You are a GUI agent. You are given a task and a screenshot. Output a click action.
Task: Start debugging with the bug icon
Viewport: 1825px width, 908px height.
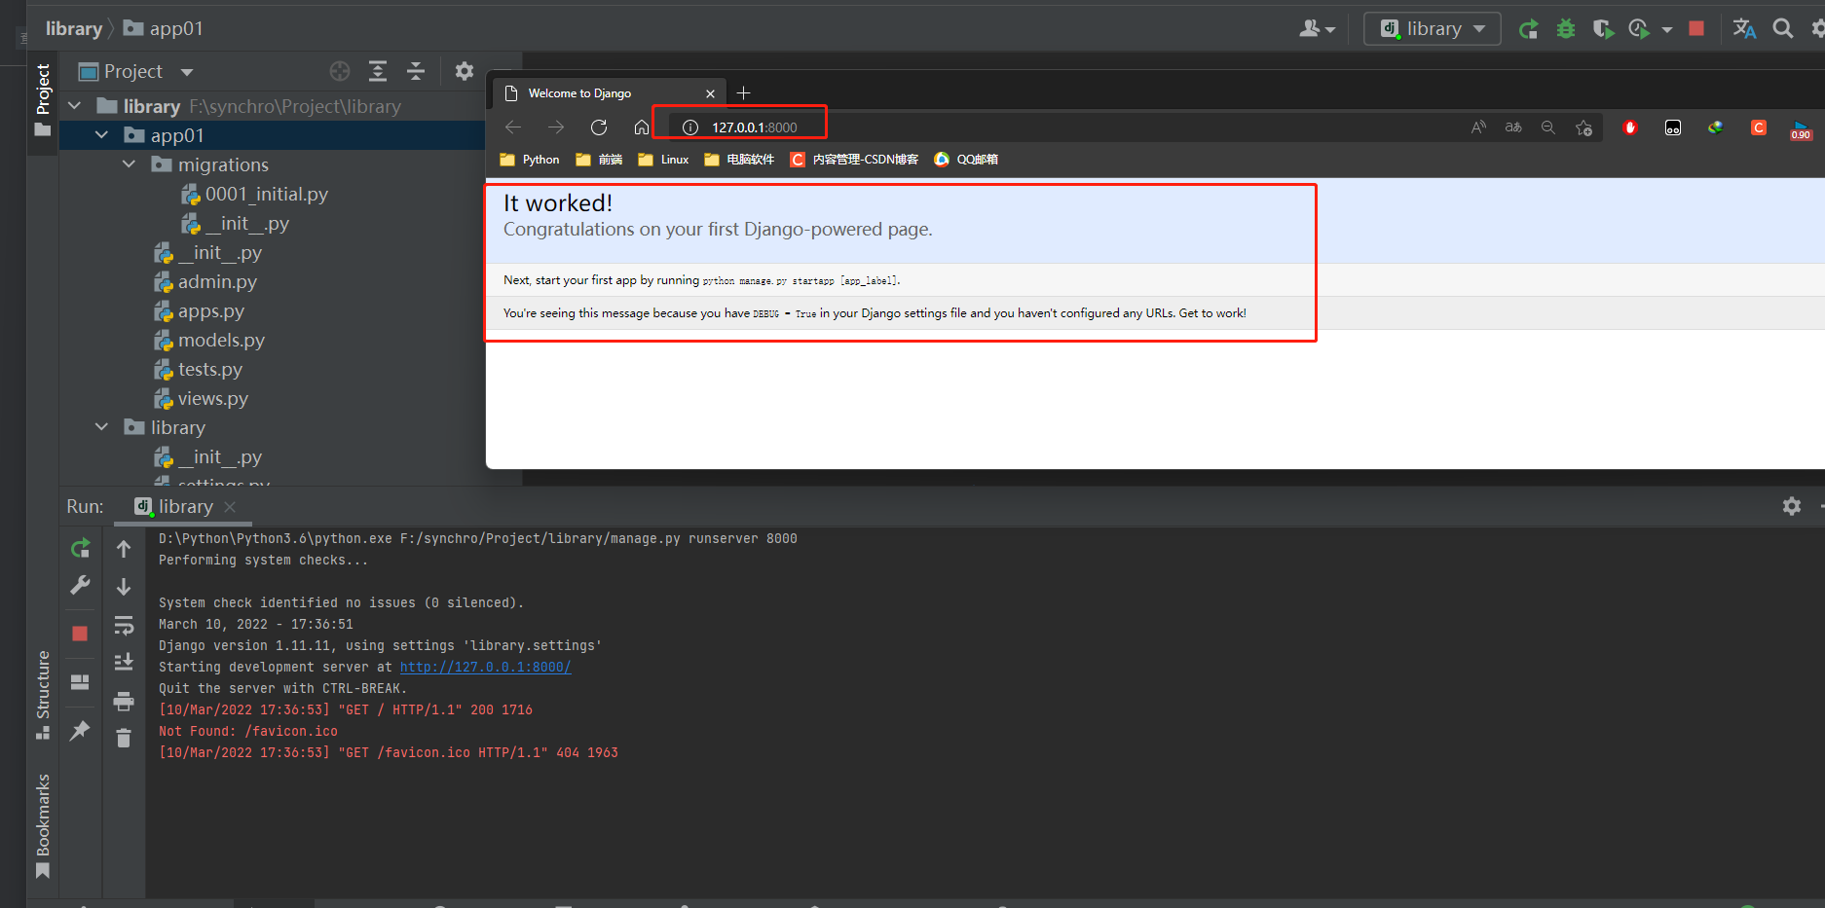[x=1566, y=29]
